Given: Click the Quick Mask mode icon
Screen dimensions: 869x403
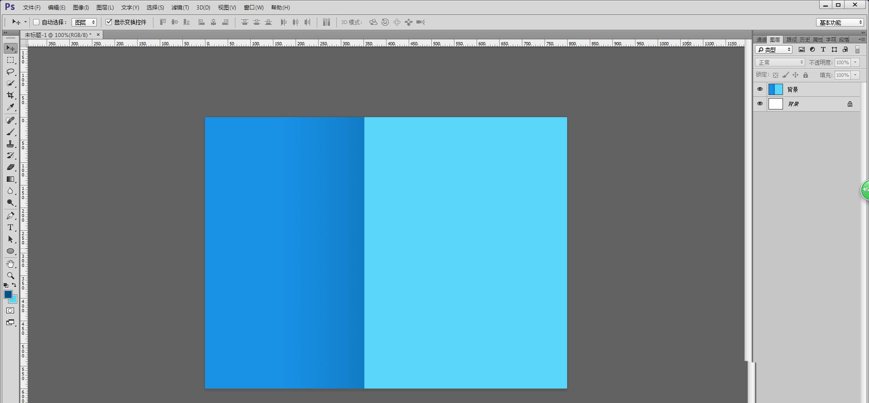Looking at the screenshot, I should (x=10, y=311).
